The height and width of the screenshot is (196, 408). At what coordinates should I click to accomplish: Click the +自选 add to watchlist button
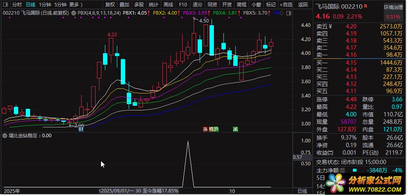[285, 5]
